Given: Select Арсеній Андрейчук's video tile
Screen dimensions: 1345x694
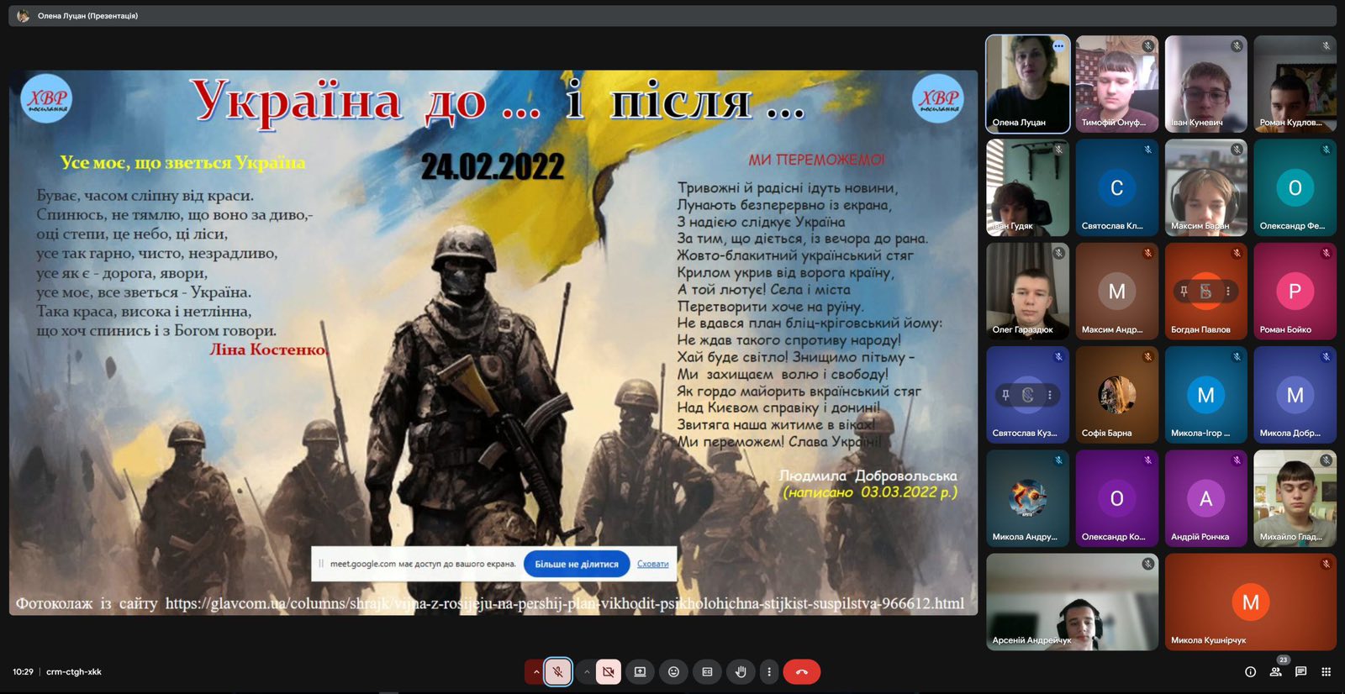Looking at the screenshot, I should 1072,602.
